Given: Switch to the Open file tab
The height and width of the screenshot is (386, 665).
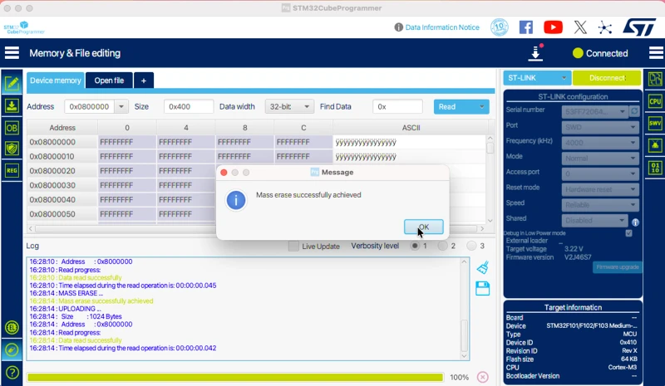Looking at the screenshot, I should point(109,81).
